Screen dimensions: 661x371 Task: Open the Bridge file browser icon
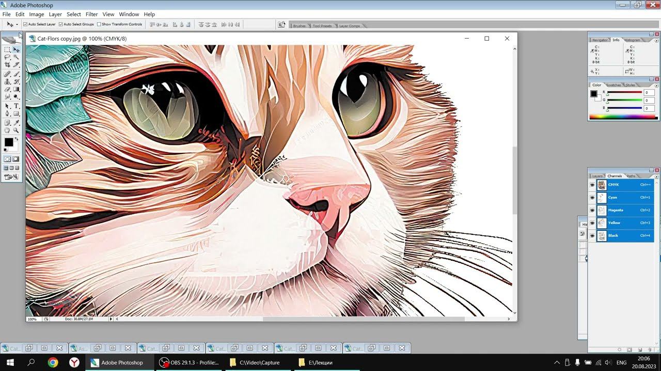click(x=281, y=24)
